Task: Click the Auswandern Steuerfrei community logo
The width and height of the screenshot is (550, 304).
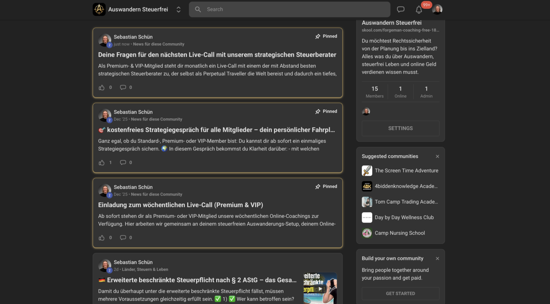Action: tap(99, 10)
